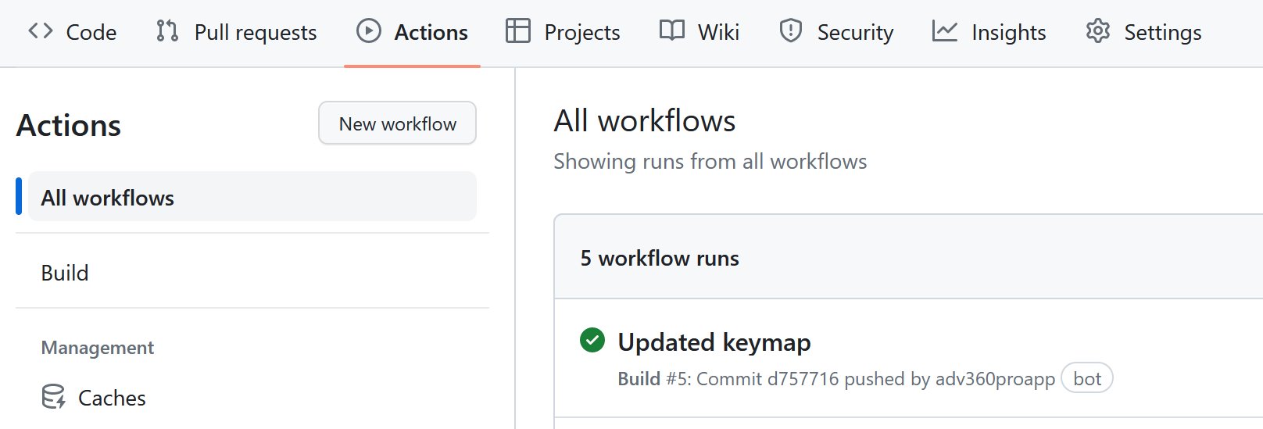Click the green success check icon
This screenshot has width=1263, height=429.
[x=592, y=341]
